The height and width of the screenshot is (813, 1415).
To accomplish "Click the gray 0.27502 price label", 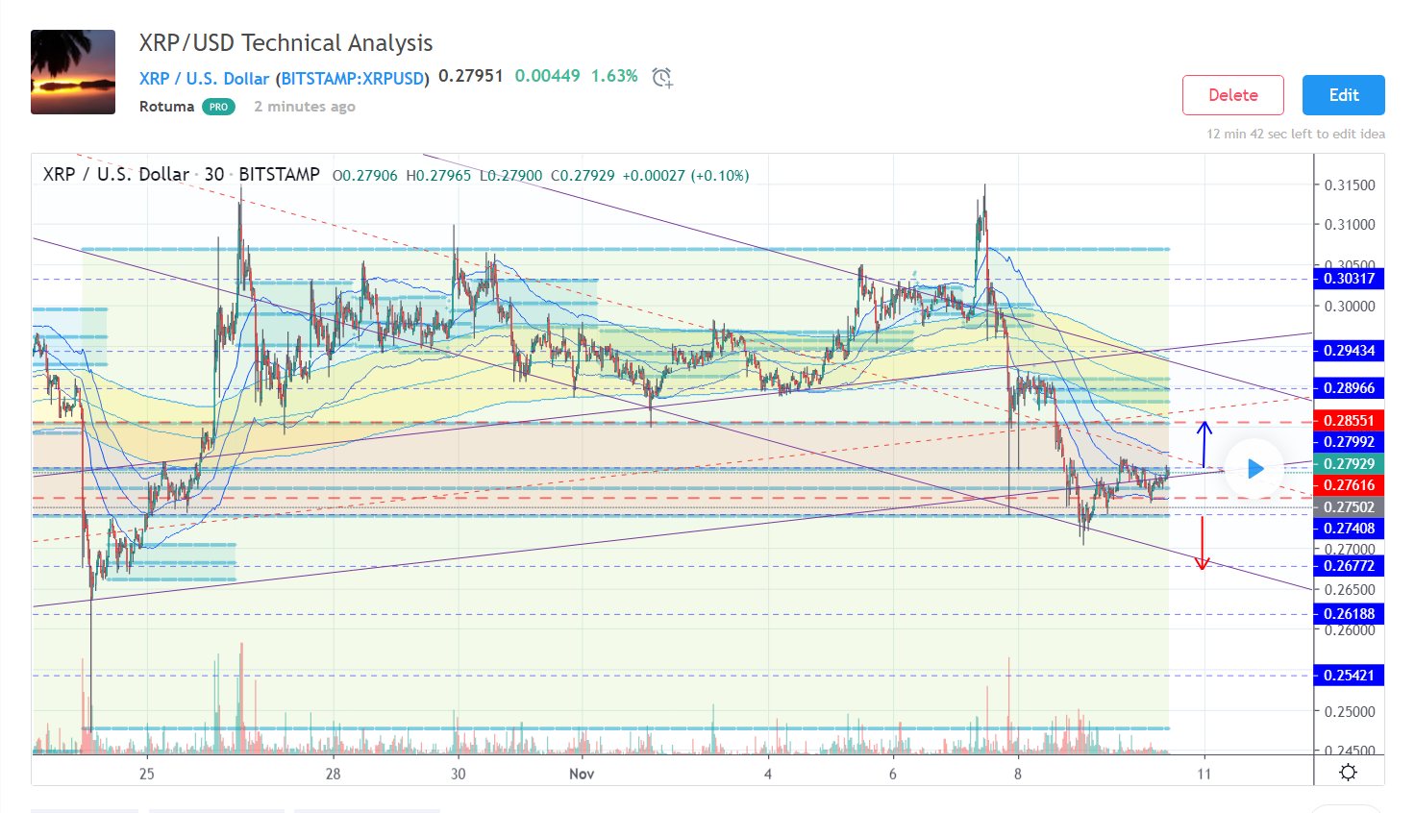I will (1349, 507).
